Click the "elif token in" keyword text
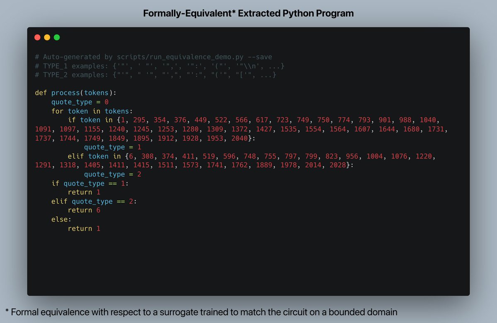This screenshot has width=497, height=323. tap(94, 157)
